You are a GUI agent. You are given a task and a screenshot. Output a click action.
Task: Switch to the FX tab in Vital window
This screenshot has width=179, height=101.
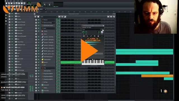pyautogui.click(x=95, y=36)
